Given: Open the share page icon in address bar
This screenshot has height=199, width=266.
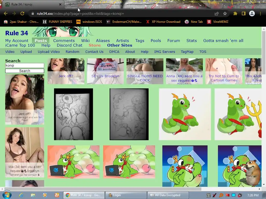Looking at the screenshot, I should click(x=216, y=13).
